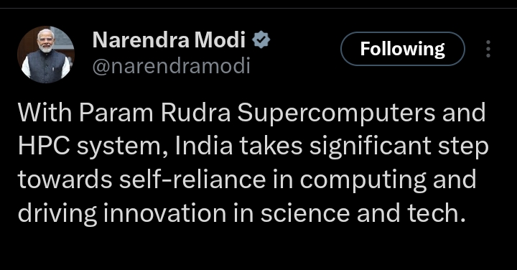Click the word "takes" in the tweet

point(271,146)
